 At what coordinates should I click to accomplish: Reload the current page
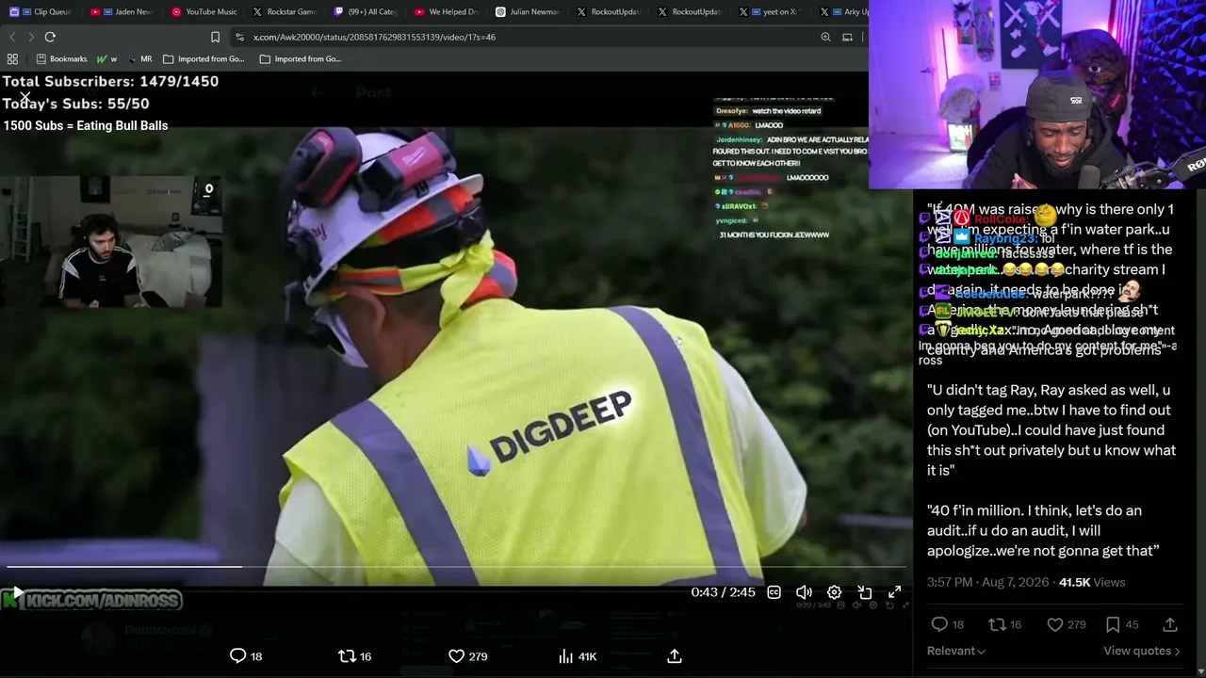tap(50, 37)
